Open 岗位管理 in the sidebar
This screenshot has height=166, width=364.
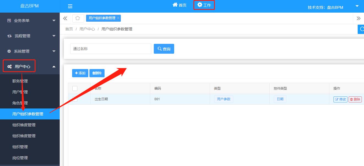[x=30, y=158]
